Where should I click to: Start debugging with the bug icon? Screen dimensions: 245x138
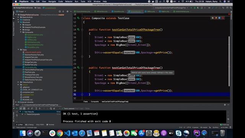[194, 8]
